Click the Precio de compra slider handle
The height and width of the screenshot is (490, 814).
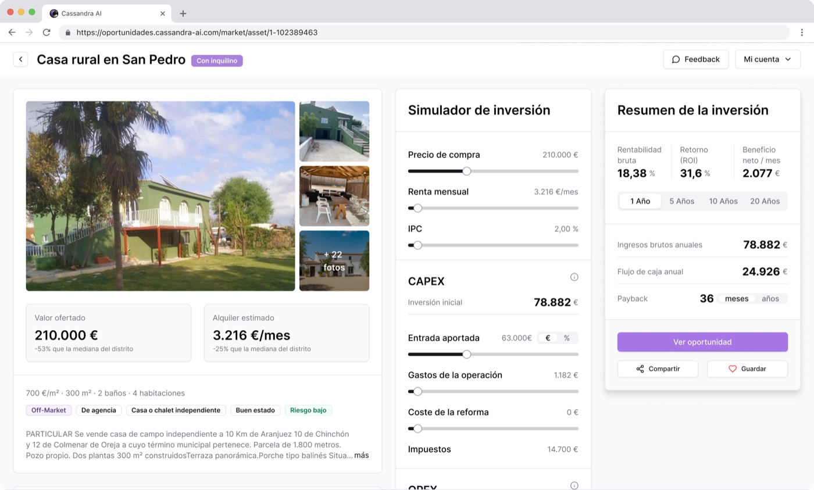point(466,171)
